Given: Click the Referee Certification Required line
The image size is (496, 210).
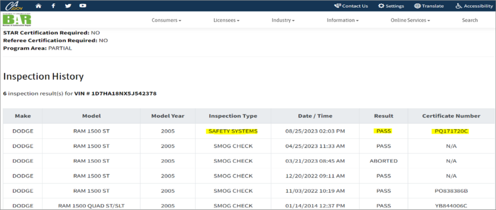Looking at the screenshot, I should (x=55, y=41).
